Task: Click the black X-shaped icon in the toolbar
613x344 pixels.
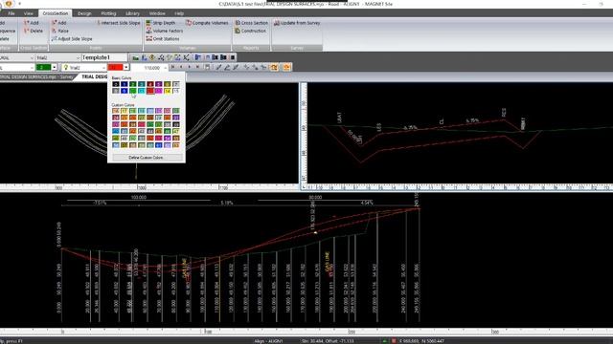Action: (x=186, y=57)
